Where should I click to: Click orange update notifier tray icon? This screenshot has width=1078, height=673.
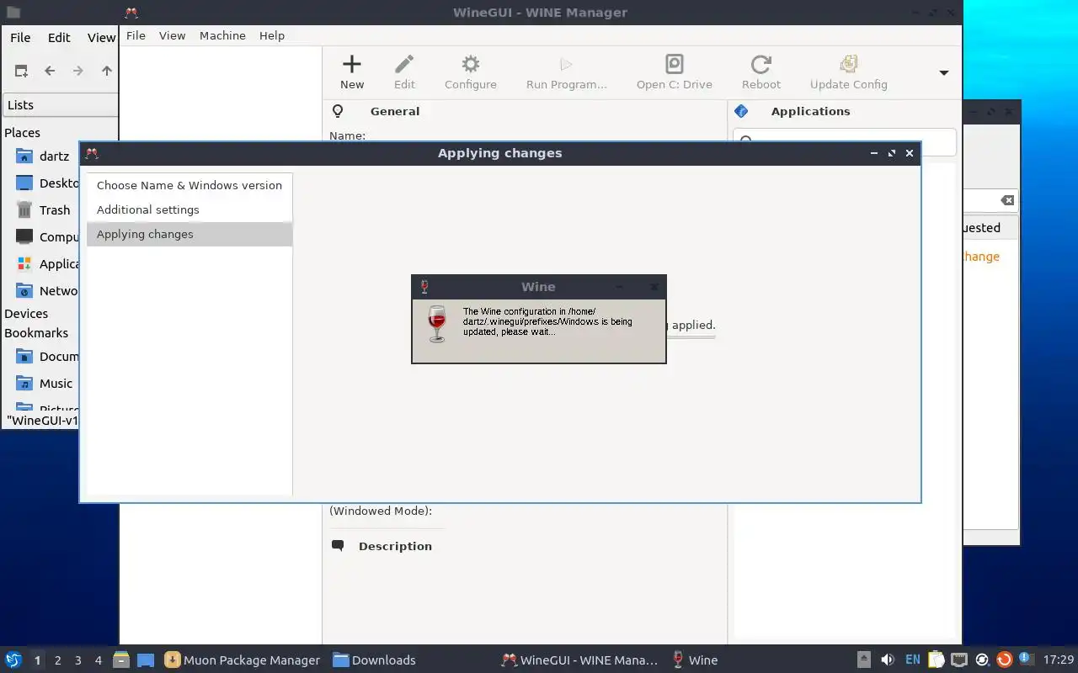click(x=1004, y=660)
